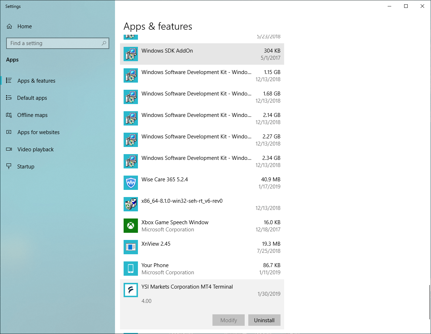Click icon of the 1.15 GB Windows SDK entry
Image resolution: width=431 pixels, height=334 pixels.
pos(131,75)
